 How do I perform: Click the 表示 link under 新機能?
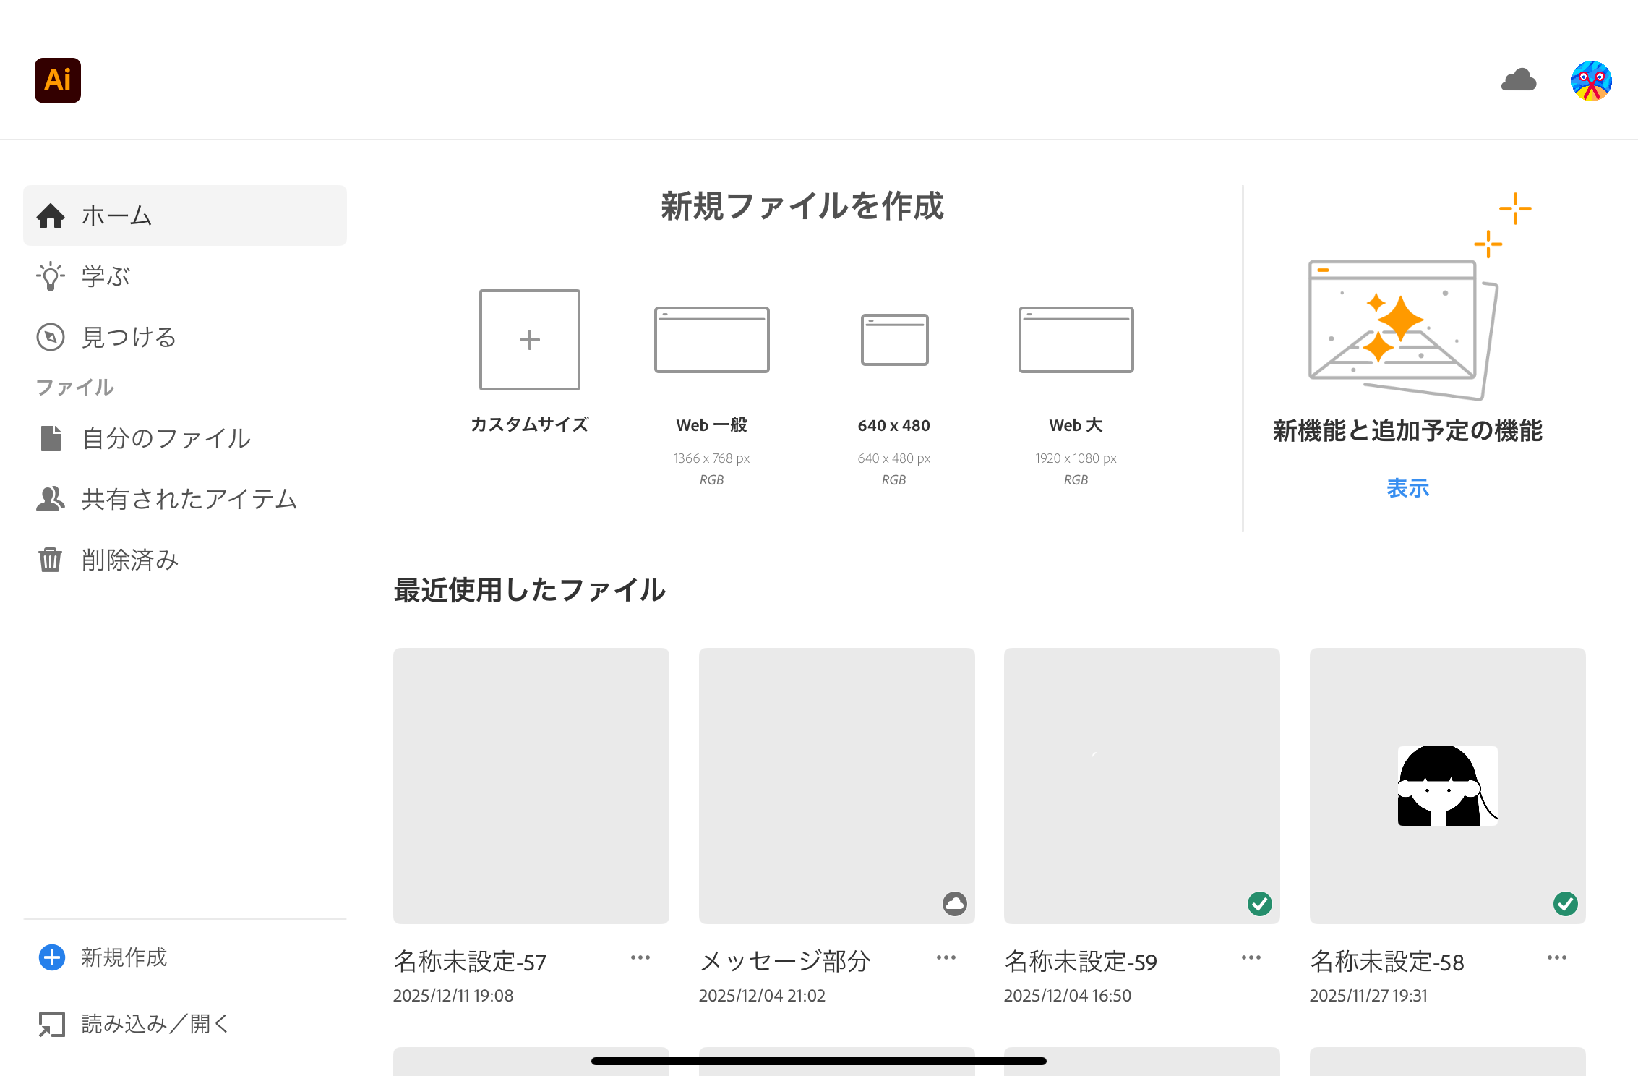coord(1407,488)
